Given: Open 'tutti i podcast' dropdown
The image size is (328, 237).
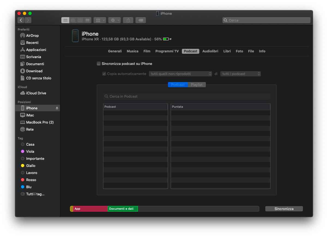Looking at the screenshot, I should [x=240, y=74].
